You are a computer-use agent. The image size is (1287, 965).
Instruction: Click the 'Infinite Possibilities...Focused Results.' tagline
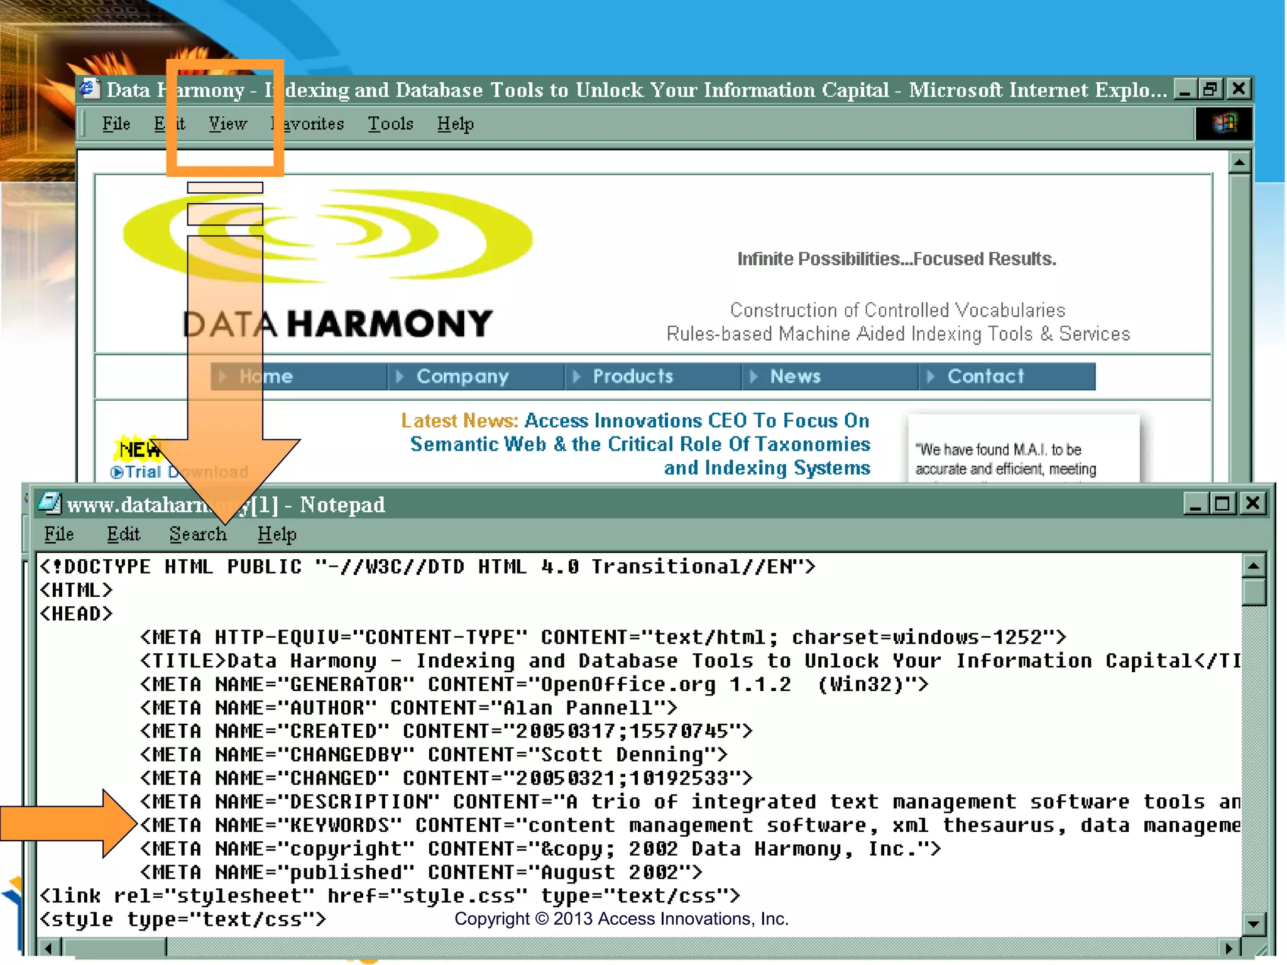point(897,259)
